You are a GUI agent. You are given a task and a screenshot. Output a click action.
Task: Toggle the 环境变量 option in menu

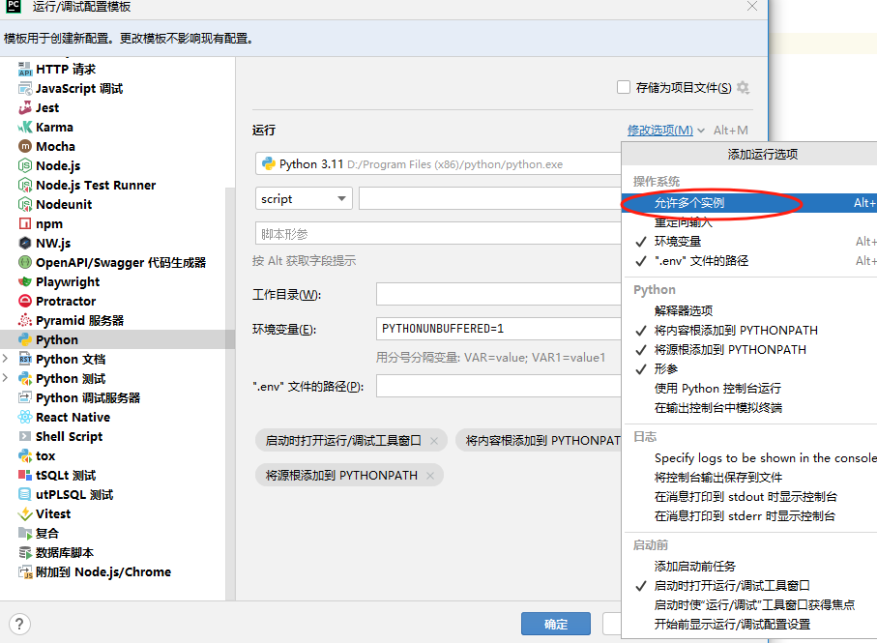677,242
